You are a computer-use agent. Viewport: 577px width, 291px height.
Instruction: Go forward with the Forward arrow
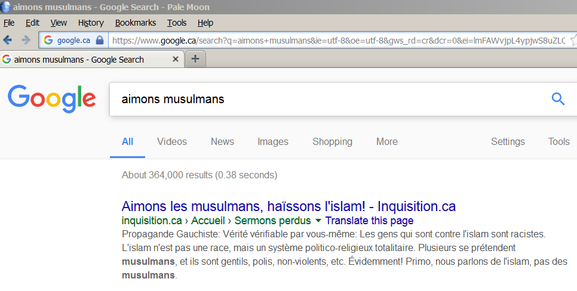click(26, 40)
